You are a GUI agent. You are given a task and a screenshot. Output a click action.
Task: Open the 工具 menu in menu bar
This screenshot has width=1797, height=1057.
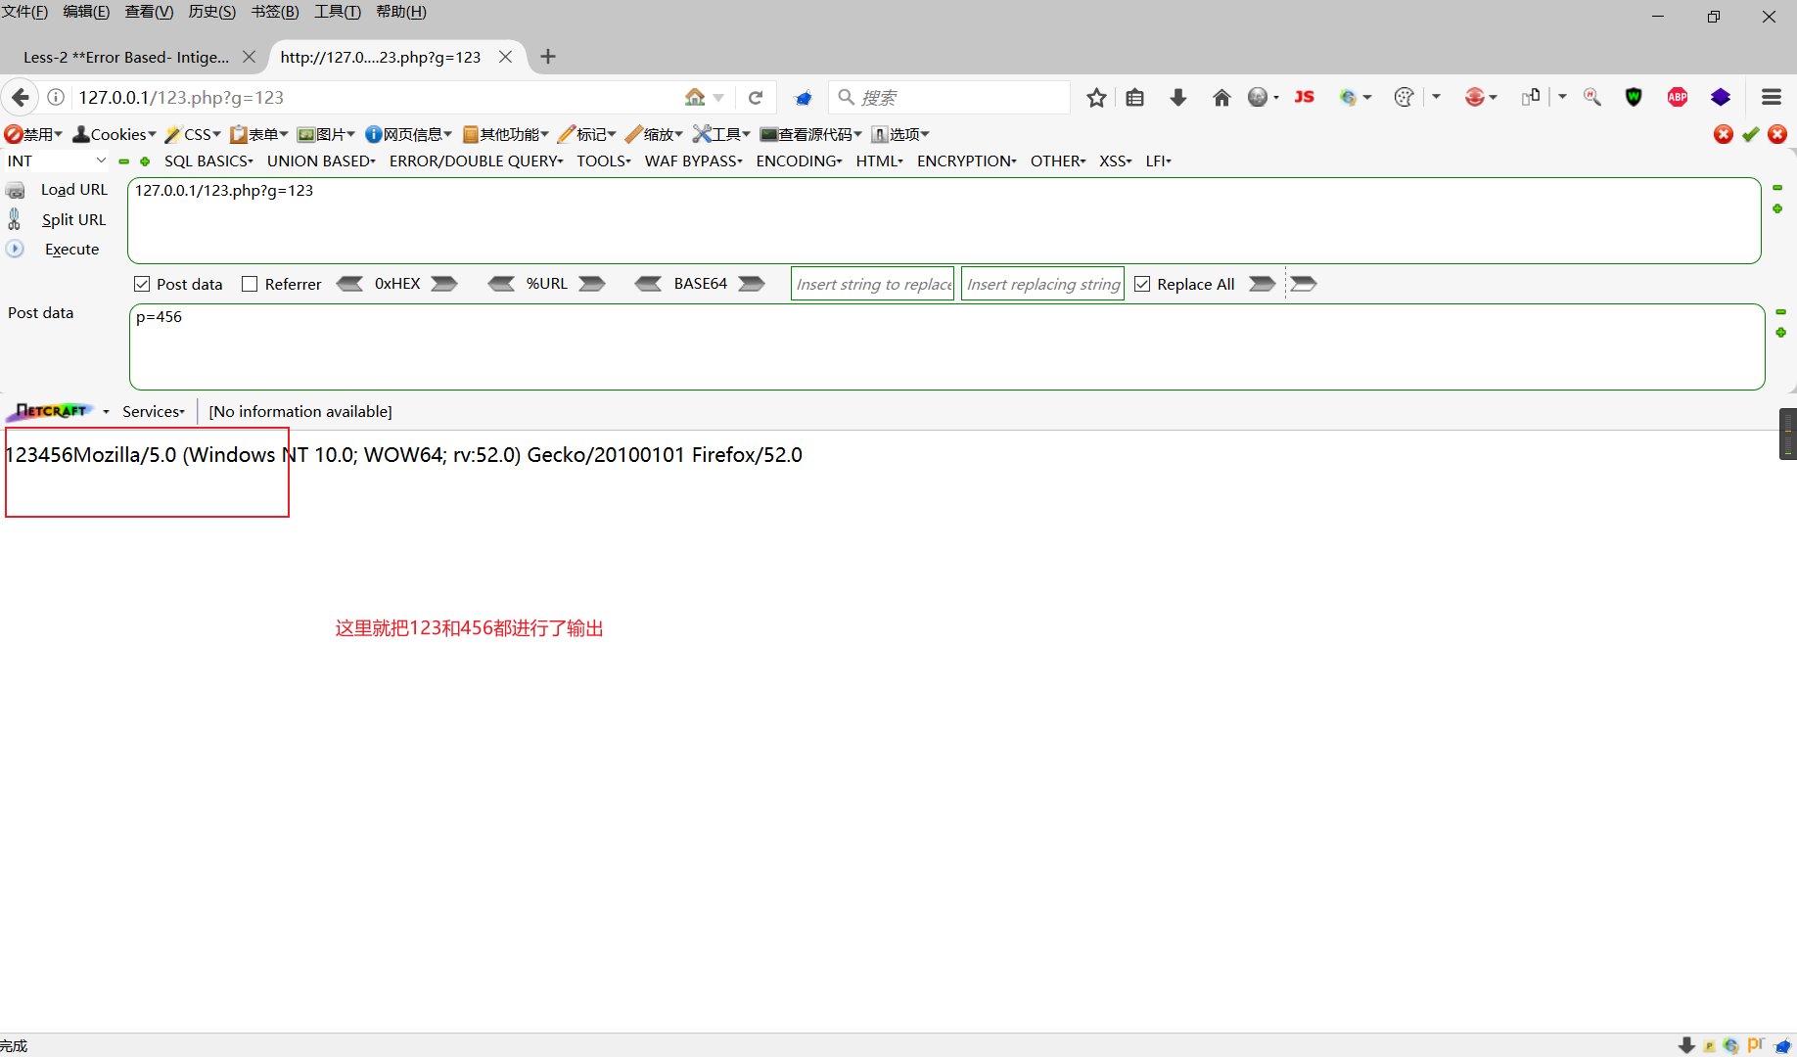click(x=337, y=12)
